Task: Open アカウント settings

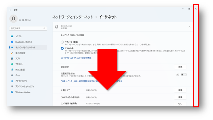Action: [x=28, y=64]
